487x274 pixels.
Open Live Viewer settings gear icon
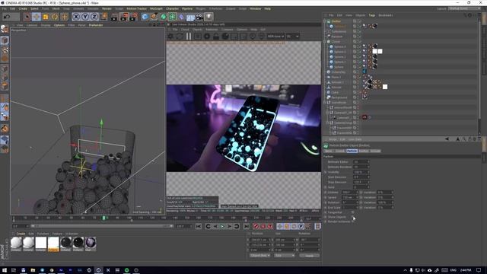click(x=170, y=37)
